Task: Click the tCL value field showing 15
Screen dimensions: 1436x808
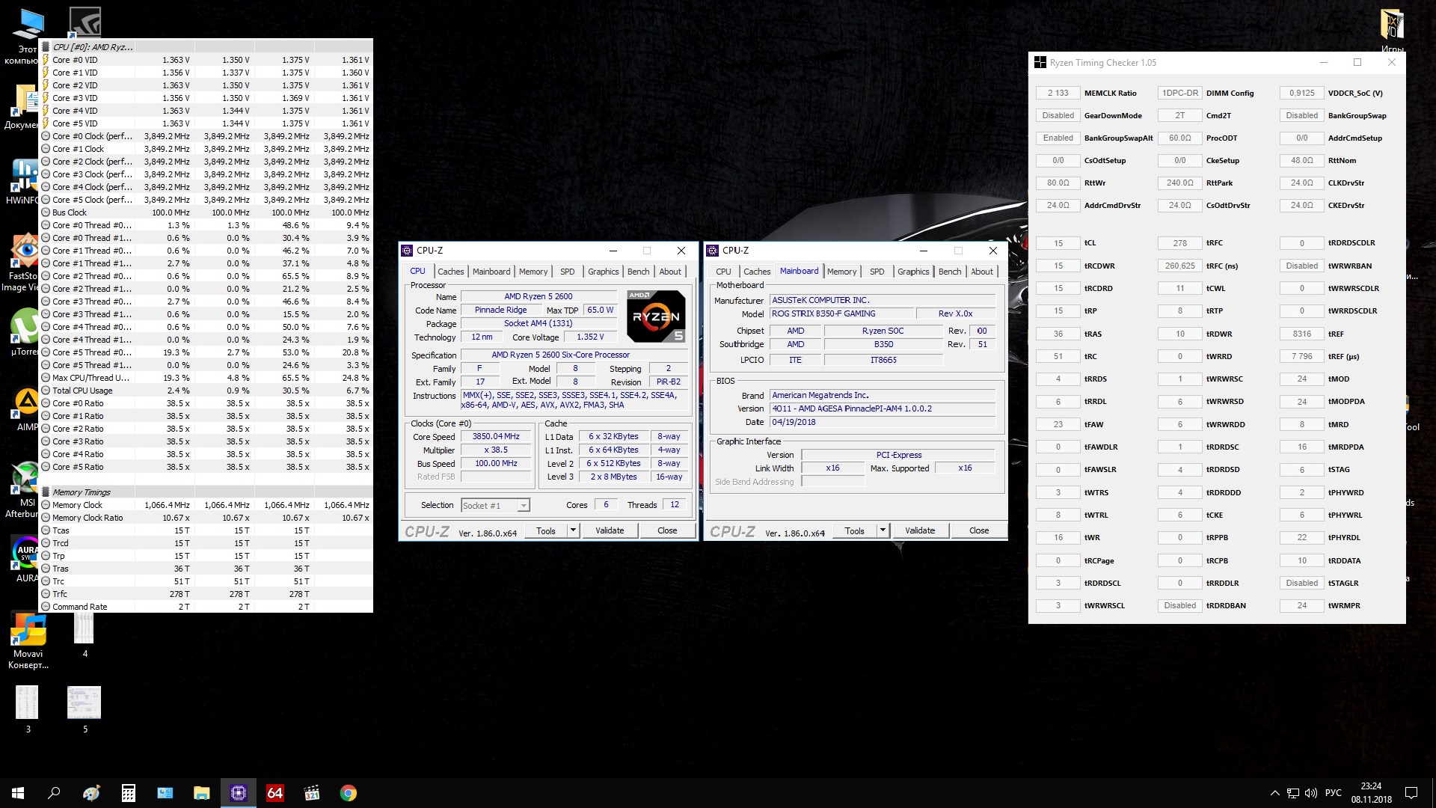Action: click(x=1058, y=243)
